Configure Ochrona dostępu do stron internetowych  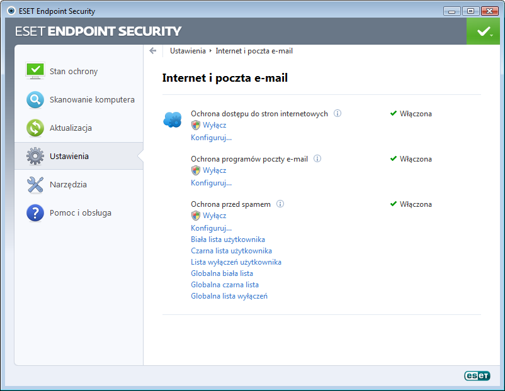212,138
